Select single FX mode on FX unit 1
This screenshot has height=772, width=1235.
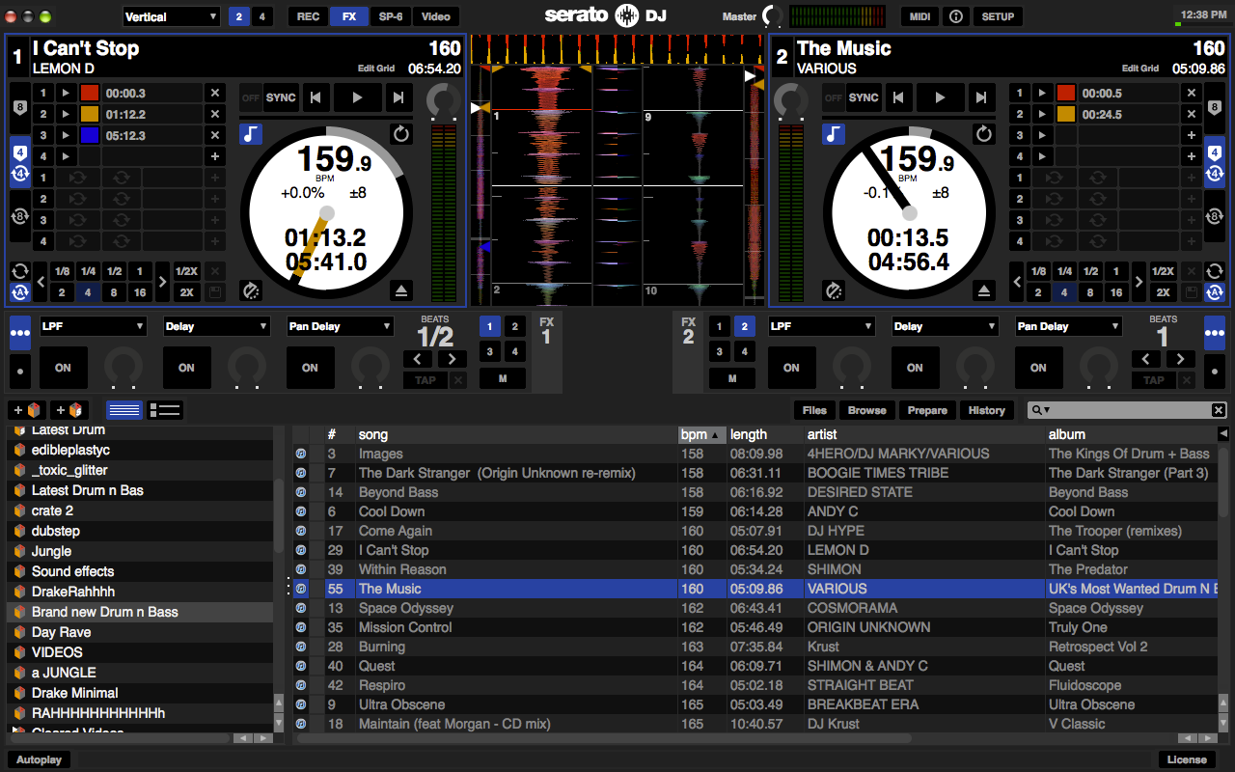(x=20, y=370)
